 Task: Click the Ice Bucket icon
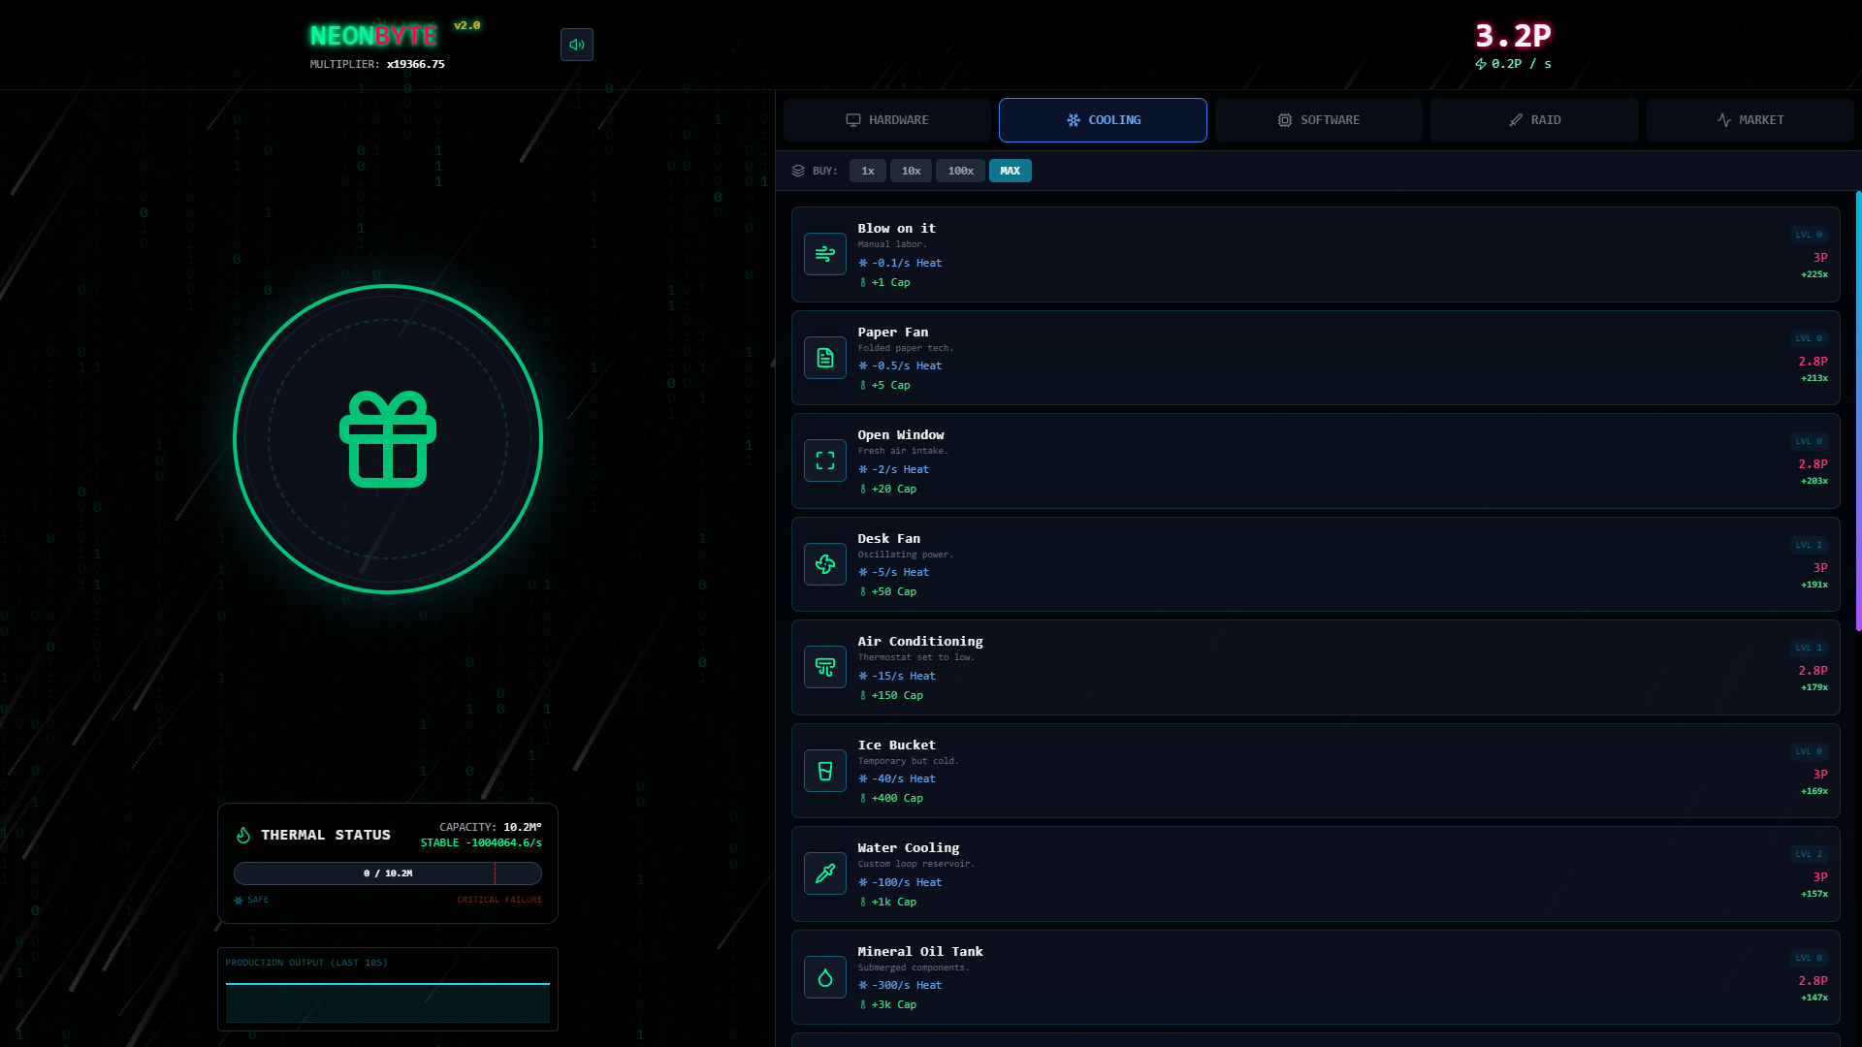click(825, 771)
